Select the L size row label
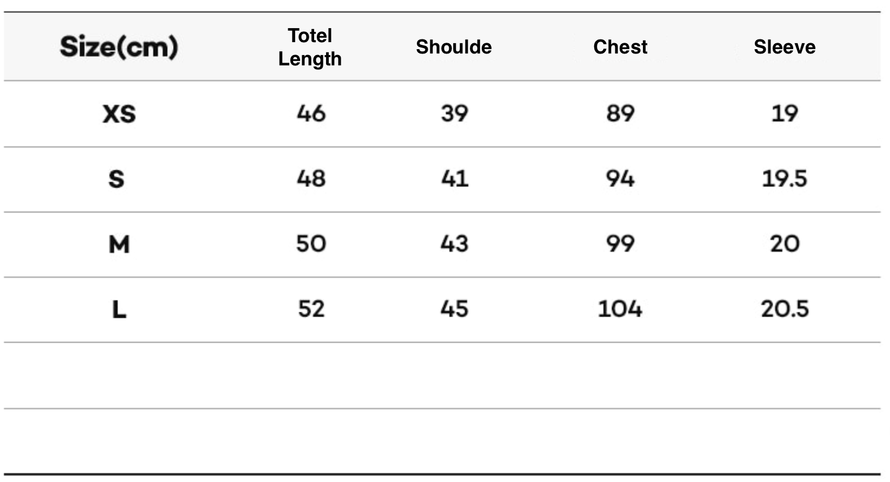Image resolution: width=890 pixels, height=482 pixels. pyautogui.click(x=119, y=310)
